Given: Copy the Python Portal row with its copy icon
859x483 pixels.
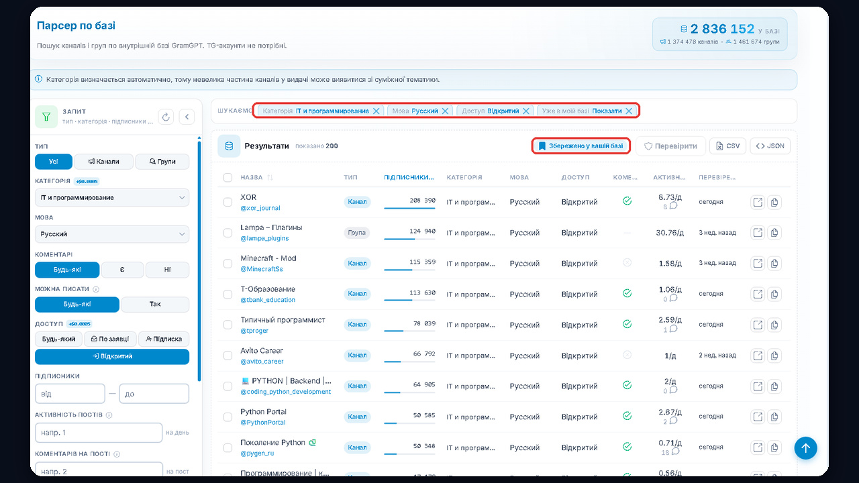Looking at the screenshot, I should pos(774,417).
